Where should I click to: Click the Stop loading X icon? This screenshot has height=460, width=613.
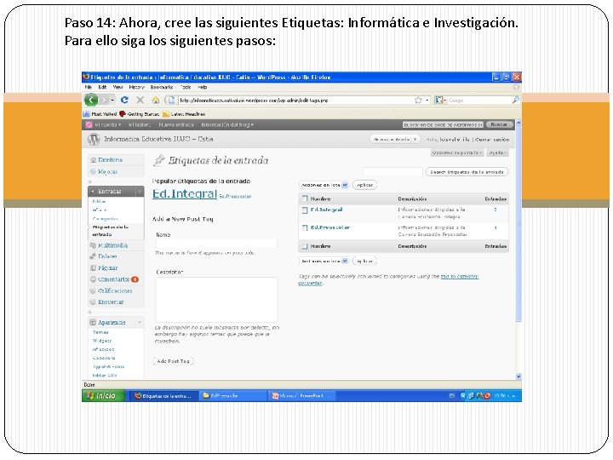(140, 101)
